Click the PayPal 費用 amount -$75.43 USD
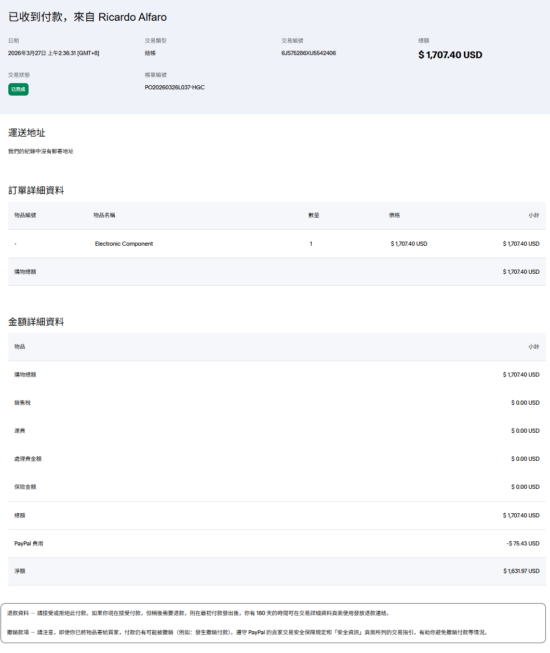This screenshot has height=653, width=550. point(522,543)
